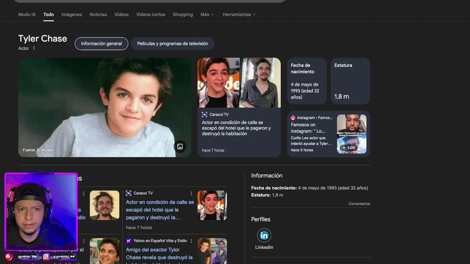
Task: Click Curtis Lee actor description text
Action: [x=311, y=141]
